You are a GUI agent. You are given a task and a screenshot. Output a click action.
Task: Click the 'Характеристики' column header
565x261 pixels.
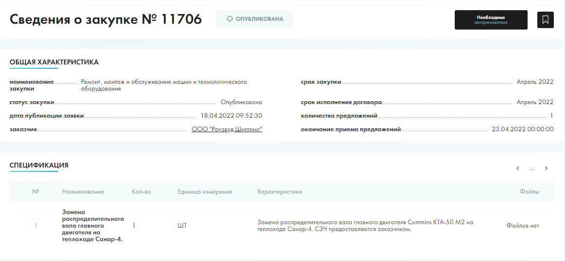pos(280,192)
